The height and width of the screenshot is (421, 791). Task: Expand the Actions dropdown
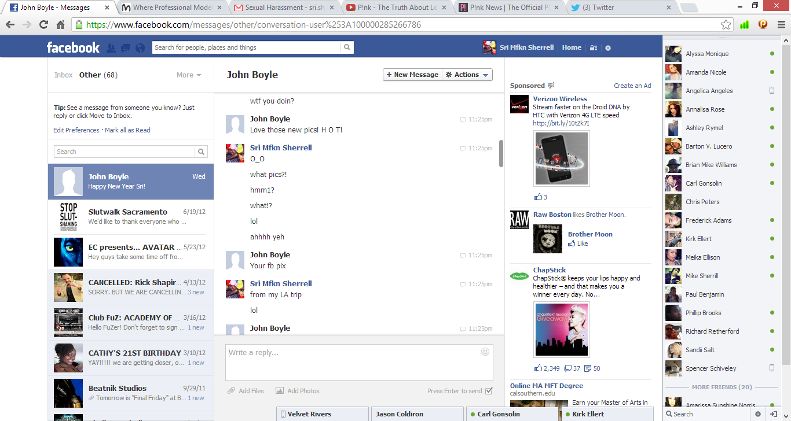(x=467, y=75)
